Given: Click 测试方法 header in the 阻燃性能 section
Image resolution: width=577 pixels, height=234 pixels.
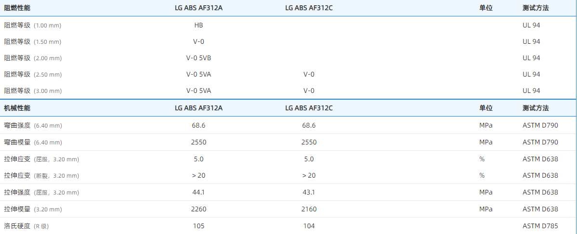Looking at the screenshot, I should pos(536,8).
